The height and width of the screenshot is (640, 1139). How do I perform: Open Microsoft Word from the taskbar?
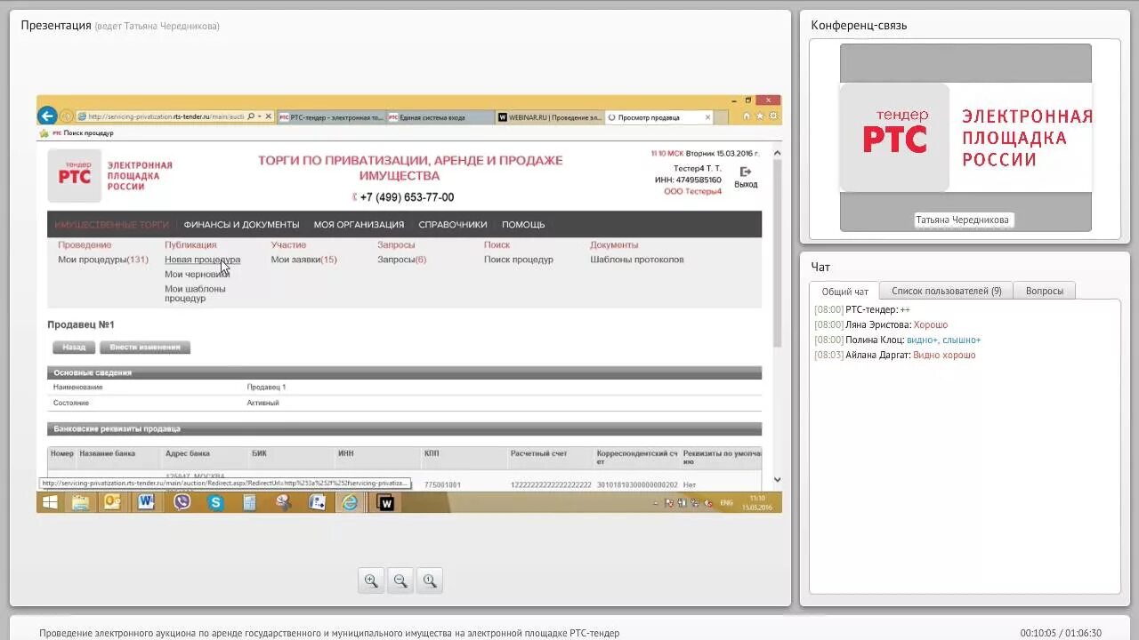146,502
